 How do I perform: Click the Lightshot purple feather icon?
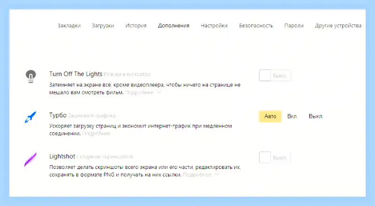point(31,160)
